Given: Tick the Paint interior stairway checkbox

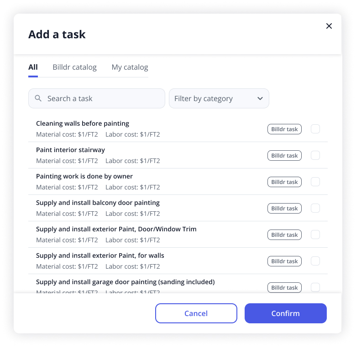Looking at the screenshot, I should pos(315,155).
